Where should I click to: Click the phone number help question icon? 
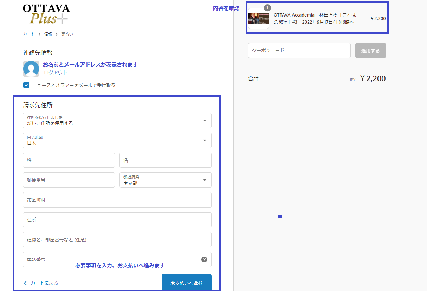tap(204, 259)
